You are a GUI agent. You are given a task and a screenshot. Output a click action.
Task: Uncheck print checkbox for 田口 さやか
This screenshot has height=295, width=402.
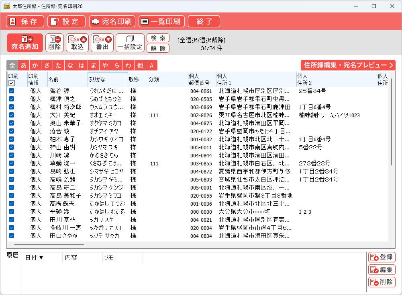pos(12,236)
